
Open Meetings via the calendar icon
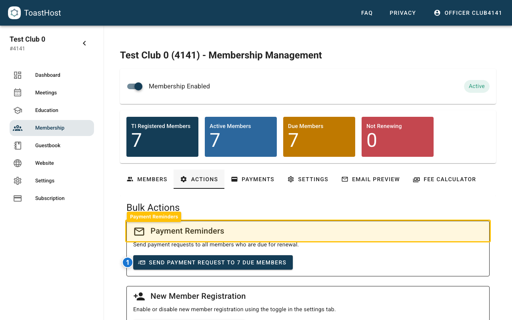tap(18, 92)
